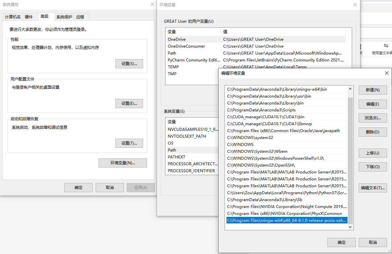Click the path list vertical scrollbar thumb
The height and width of the screenshot is (254, 392).
[x=350, y=161]
